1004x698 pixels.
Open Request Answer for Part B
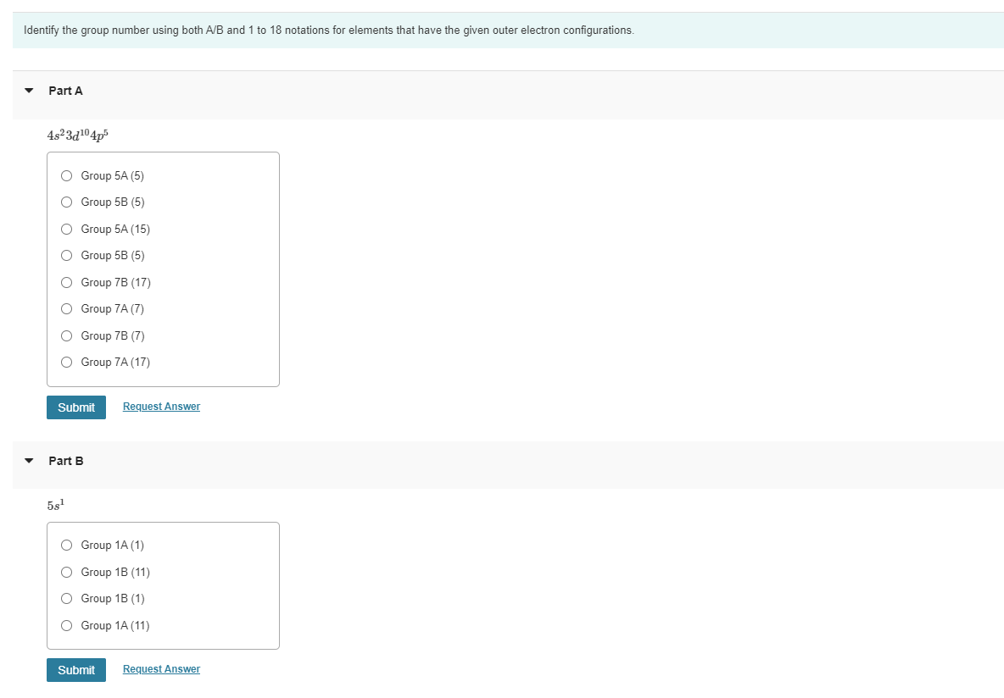coord(161,669)
